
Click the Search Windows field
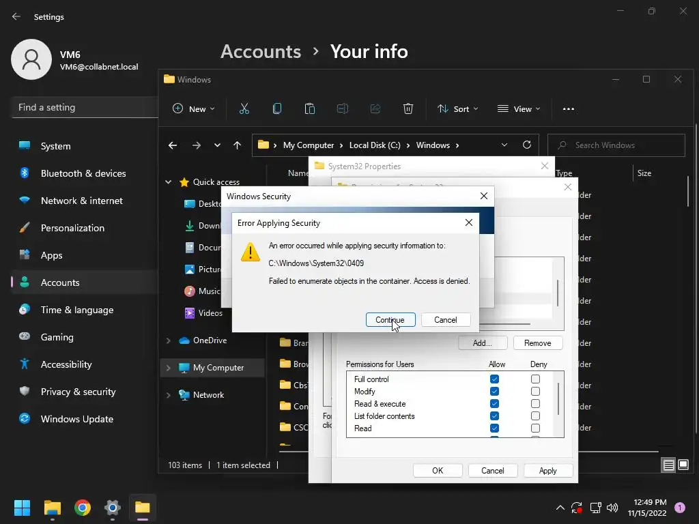(616, 145)
